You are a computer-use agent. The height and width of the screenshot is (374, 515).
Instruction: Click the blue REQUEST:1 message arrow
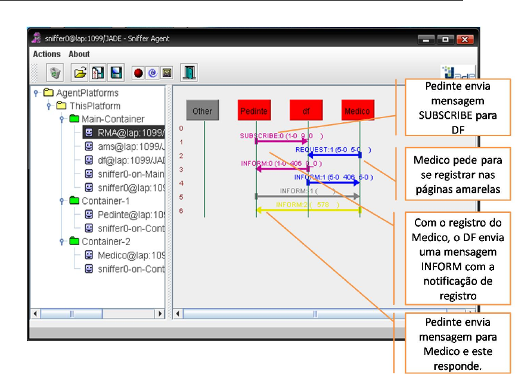point(334,155)
